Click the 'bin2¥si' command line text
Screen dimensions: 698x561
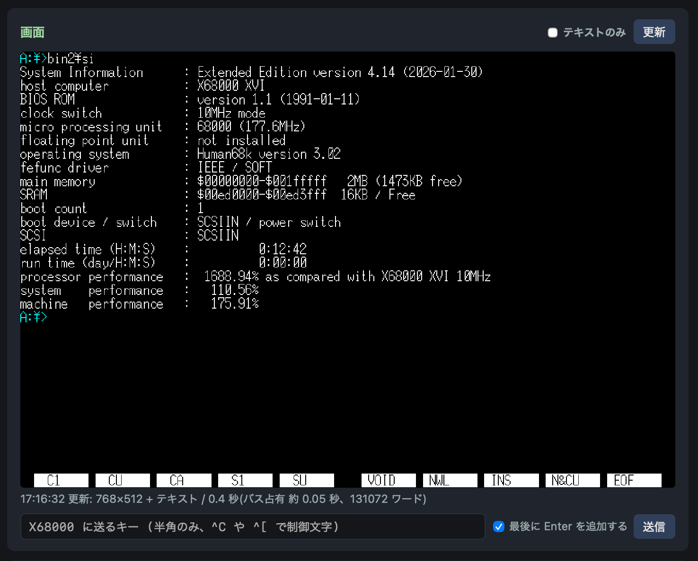71,59
